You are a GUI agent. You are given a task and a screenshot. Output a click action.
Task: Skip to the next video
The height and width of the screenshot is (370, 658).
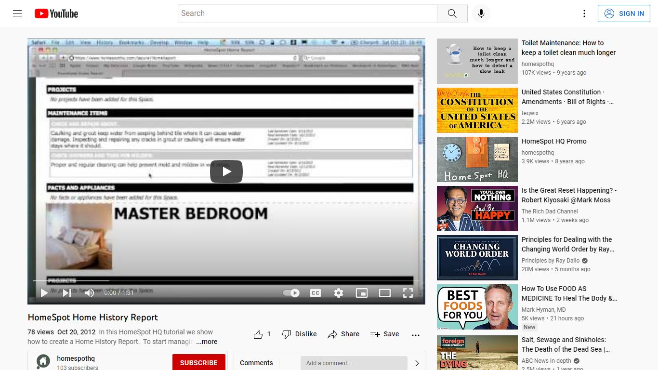tap(67, 293)
